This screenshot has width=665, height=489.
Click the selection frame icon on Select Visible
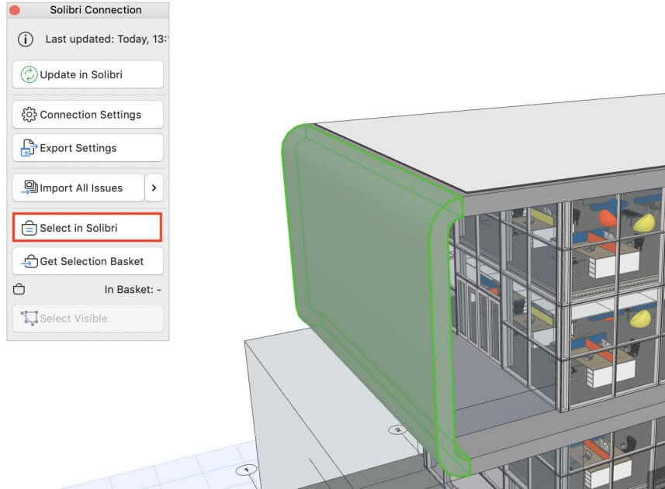(x=29, y=318)
